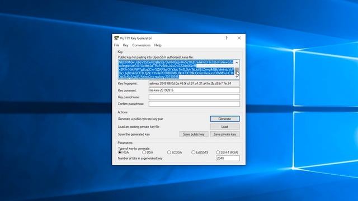
Task: Click the 'Type of key to generate' label
Action: coord(134,149)
